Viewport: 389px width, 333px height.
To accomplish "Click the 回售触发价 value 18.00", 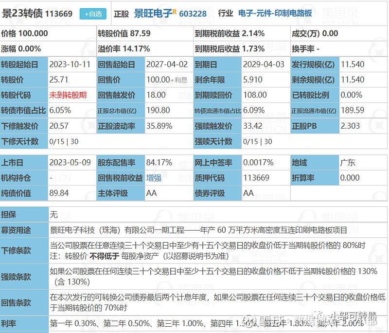I will click(156, 95).
